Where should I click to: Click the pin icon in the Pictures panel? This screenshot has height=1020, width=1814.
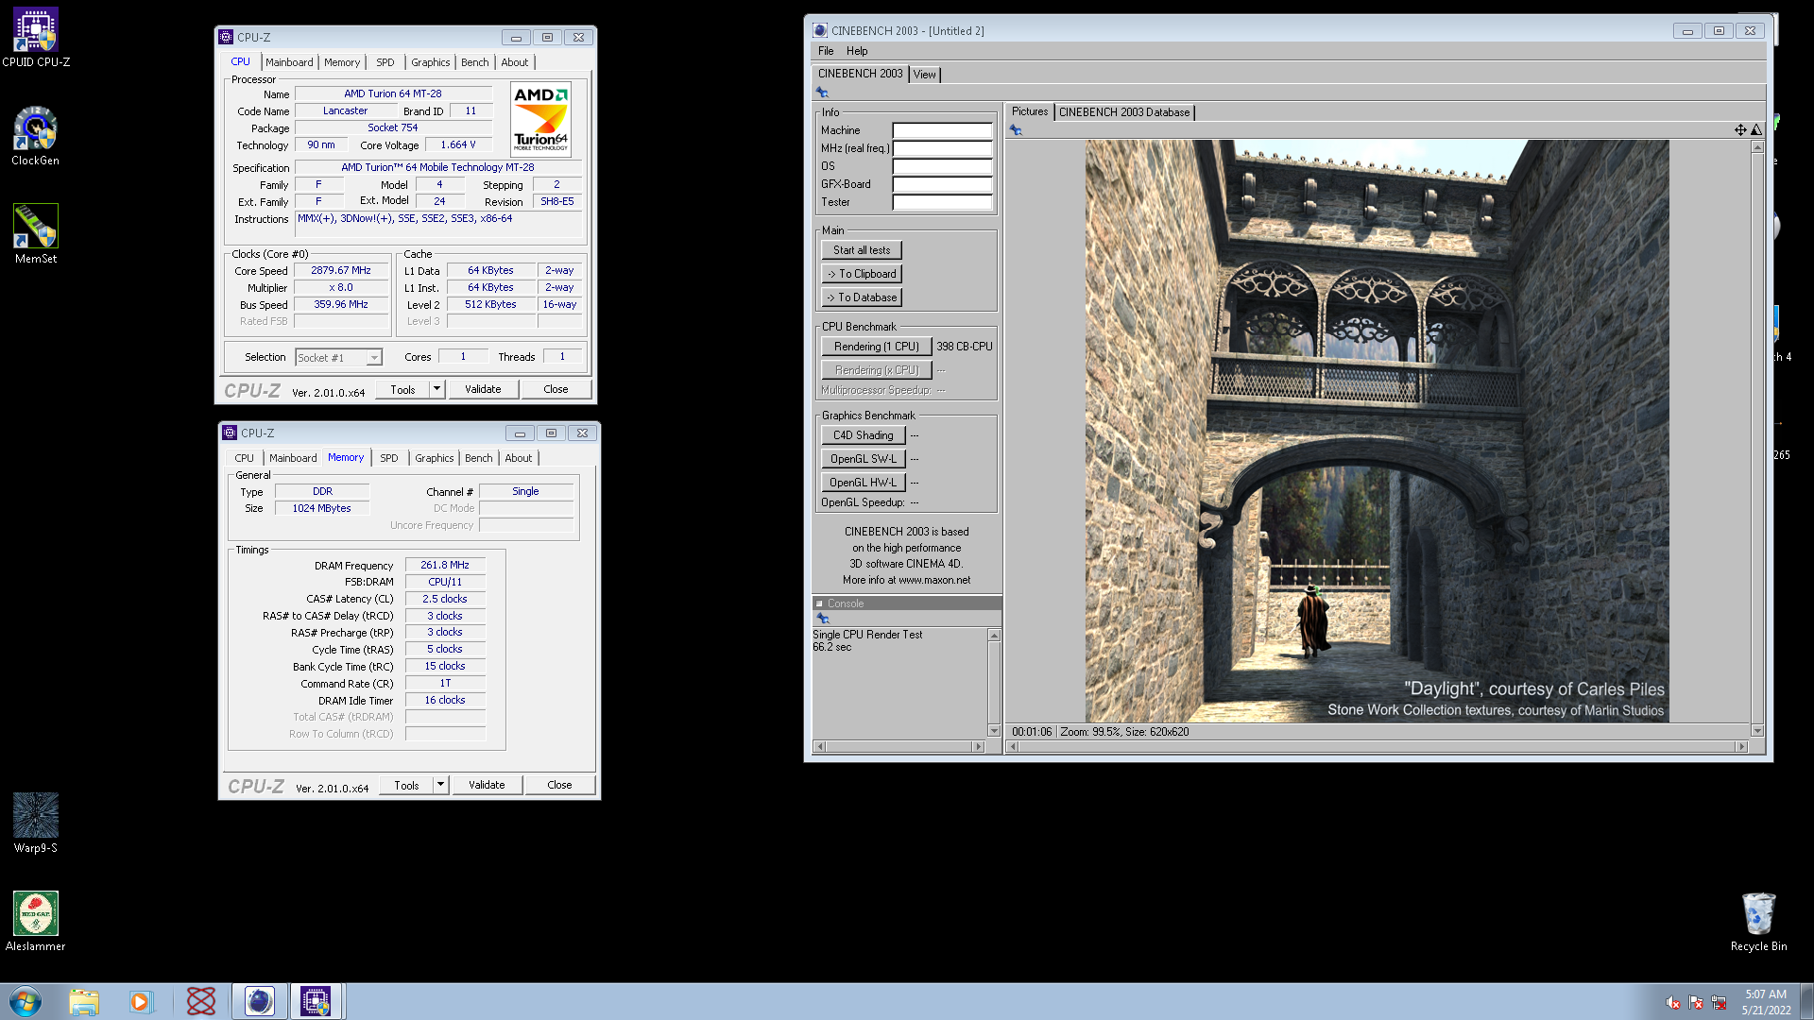coord(1016,130)
